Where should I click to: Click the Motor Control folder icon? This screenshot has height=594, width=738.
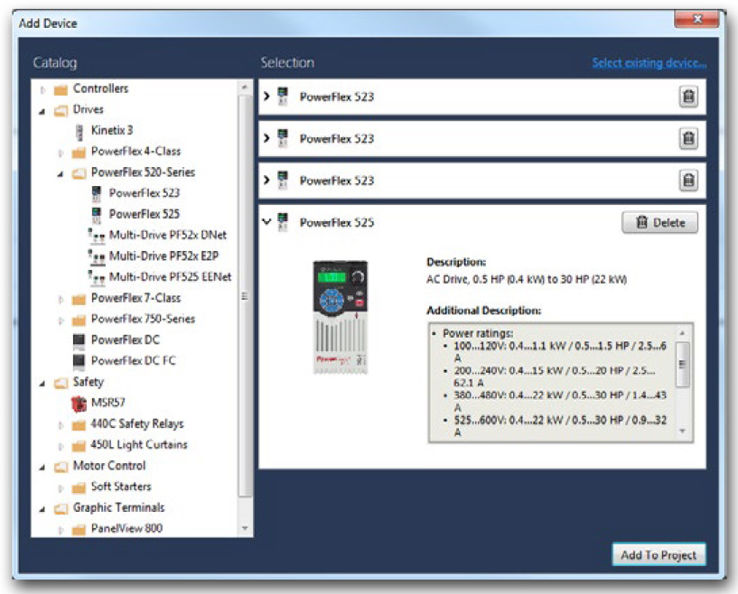tap(61, 467)
